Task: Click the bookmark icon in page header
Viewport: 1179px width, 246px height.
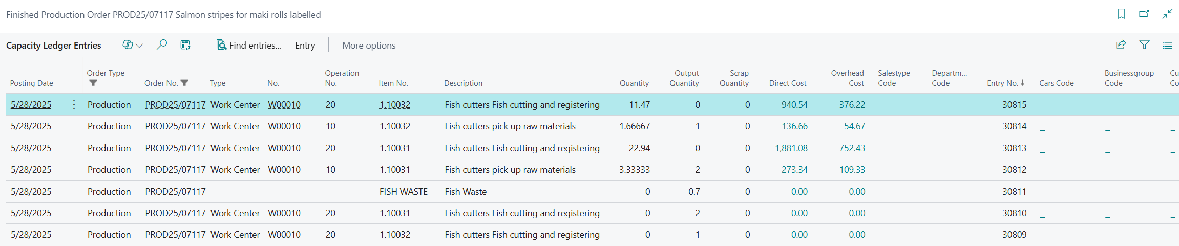Action: (x=1121, y=14)
